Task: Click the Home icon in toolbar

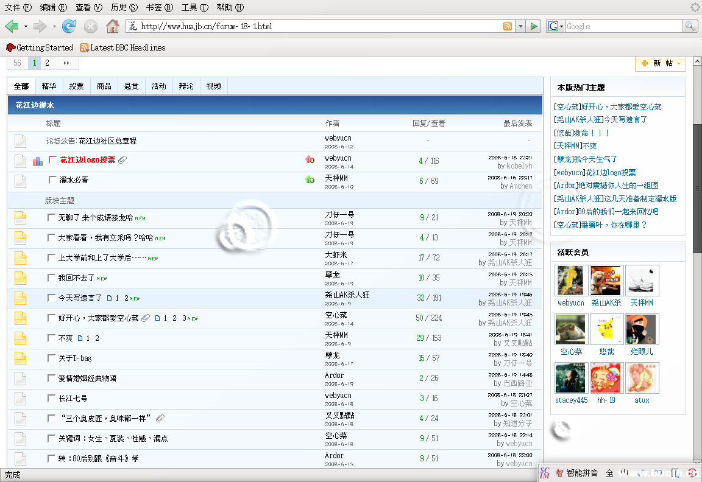Action: (x=112, y=26)
